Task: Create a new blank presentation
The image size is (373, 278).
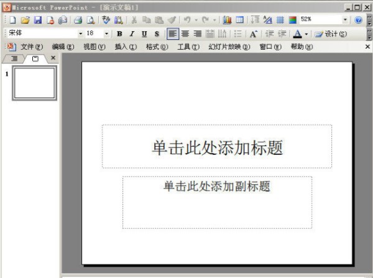Action: click(12, 20)
